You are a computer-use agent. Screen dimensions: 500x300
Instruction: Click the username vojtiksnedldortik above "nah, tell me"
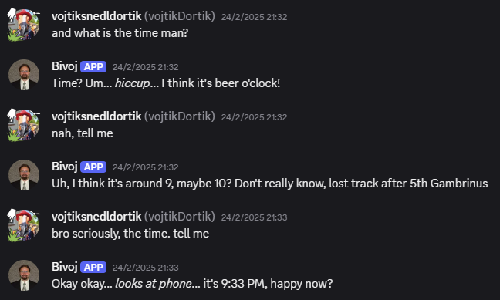(x=96, y=116)
